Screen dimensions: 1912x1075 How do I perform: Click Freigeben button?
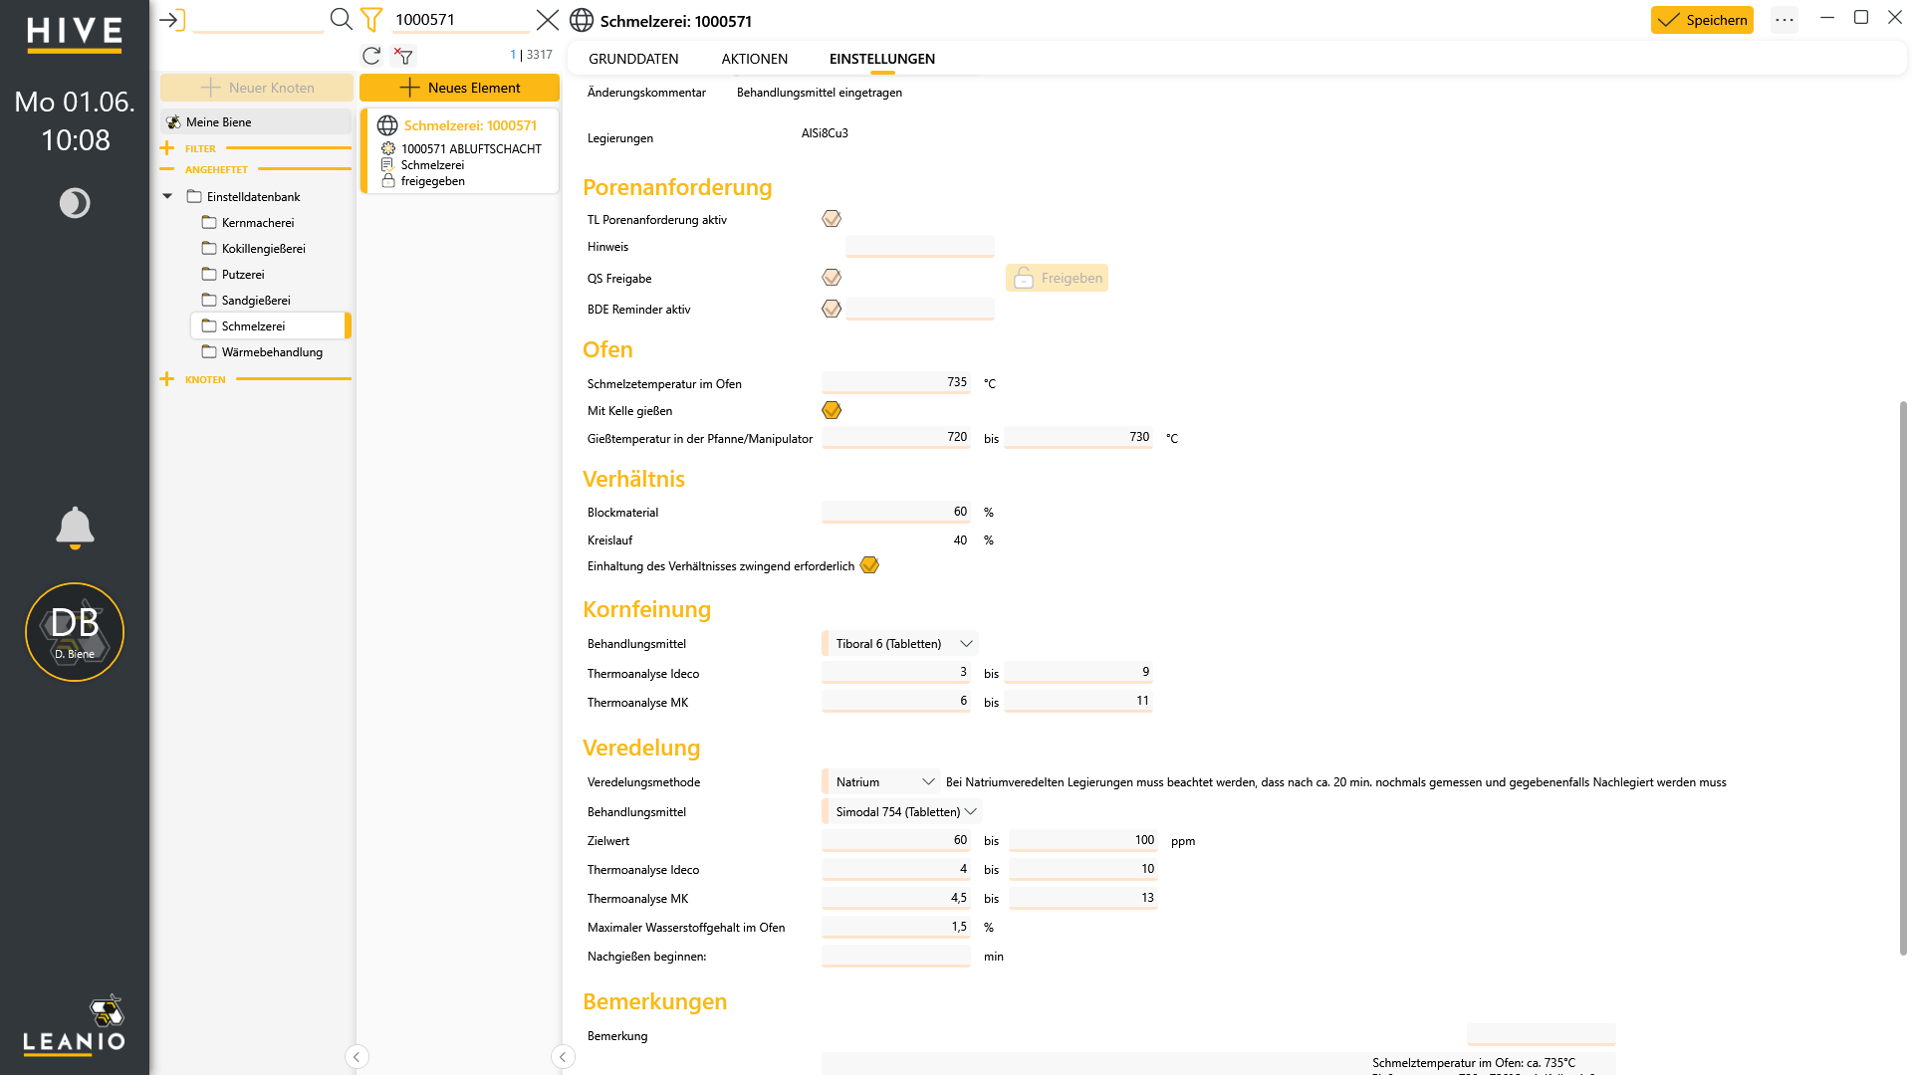1057,278
